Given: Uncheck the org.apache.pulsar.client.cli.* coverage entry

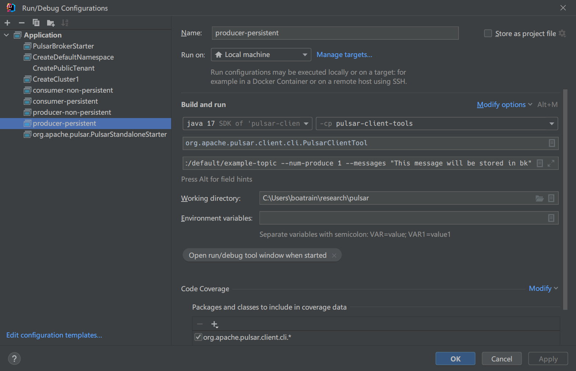Looking at the screenshot, I should pyautogui.click(x=198, y=337).
